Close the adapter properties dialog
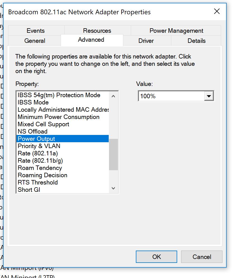Screen dimensions: 237x278 click(x=217, y=11)
